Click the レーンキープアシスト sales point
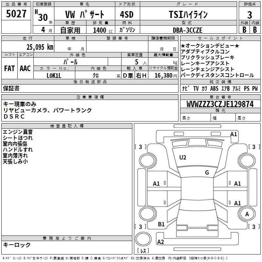This screenshot has height=262, width=262. pyautogui.click(x=205, y=63)
